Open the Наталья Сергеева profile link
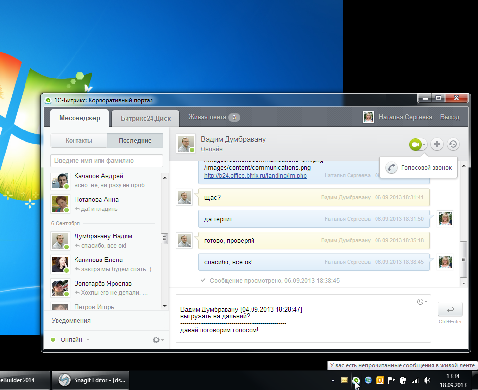Viewport: 478px width, 390px height. pyautogui.click(x=405, y=117)
